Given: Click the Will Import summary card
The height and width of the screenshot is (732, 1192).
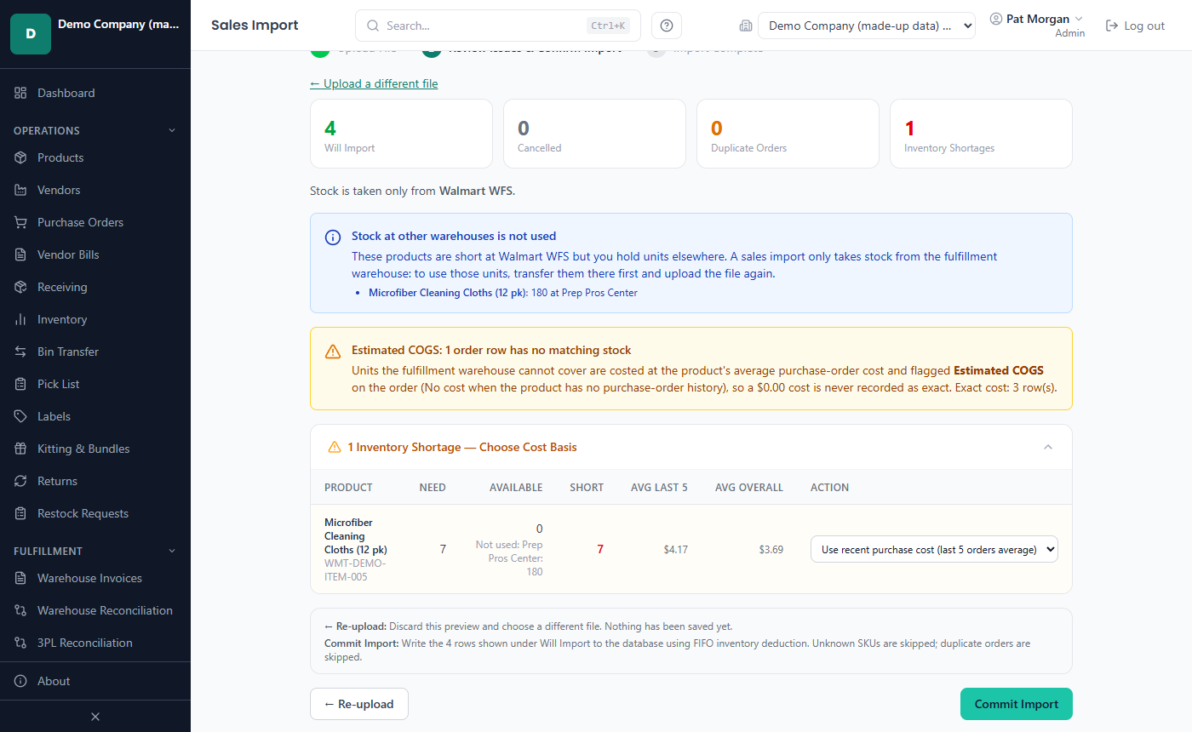Looking at the screenshot, I should [401, 134].
